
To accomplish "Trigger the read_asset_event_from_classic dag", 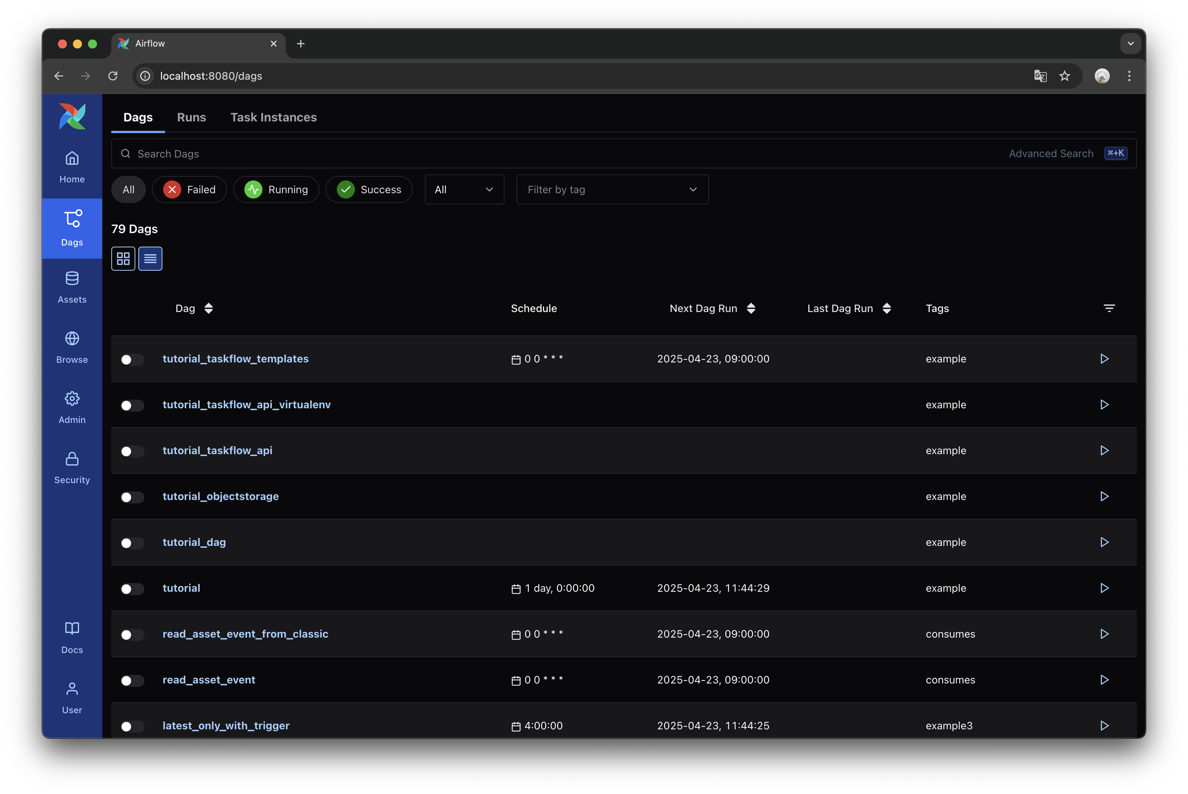I will coord(1104,634).
